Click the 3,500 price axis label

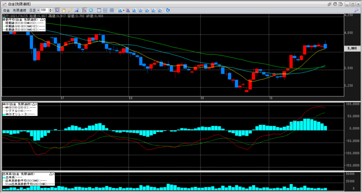349,68
